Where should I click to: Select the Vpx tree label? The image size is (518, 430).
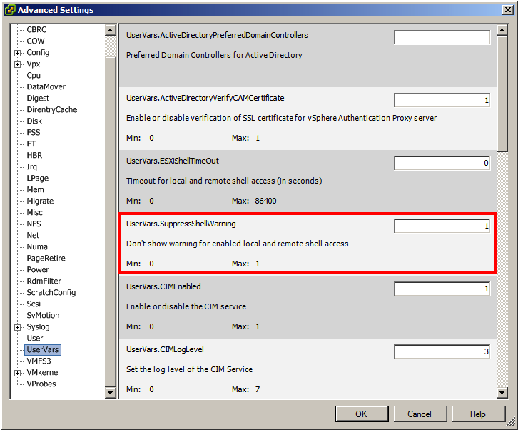tap(34, 64)
